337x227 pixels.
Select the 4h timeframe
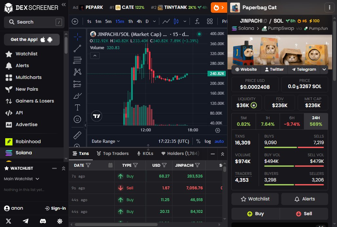pyautogui.click(x=139, y=22)
